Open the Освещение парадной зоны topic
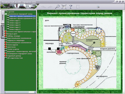Viewport: 125px width, 94px height. [x=19, y=54]
